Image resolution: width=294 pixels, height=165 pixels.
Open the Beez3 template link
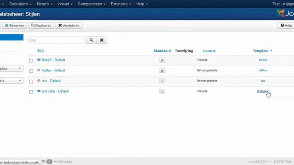[x=263, y=60]
